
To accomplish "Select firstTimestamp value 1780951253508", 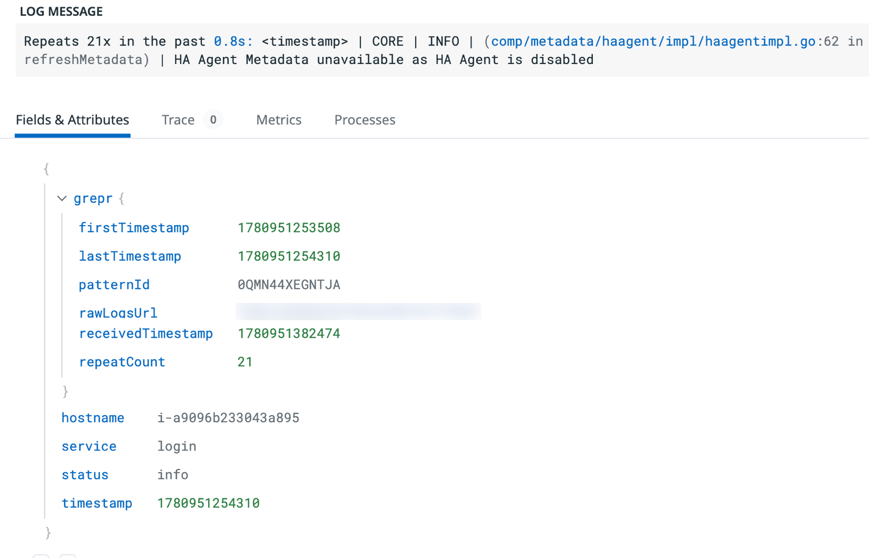I will 289,228.
